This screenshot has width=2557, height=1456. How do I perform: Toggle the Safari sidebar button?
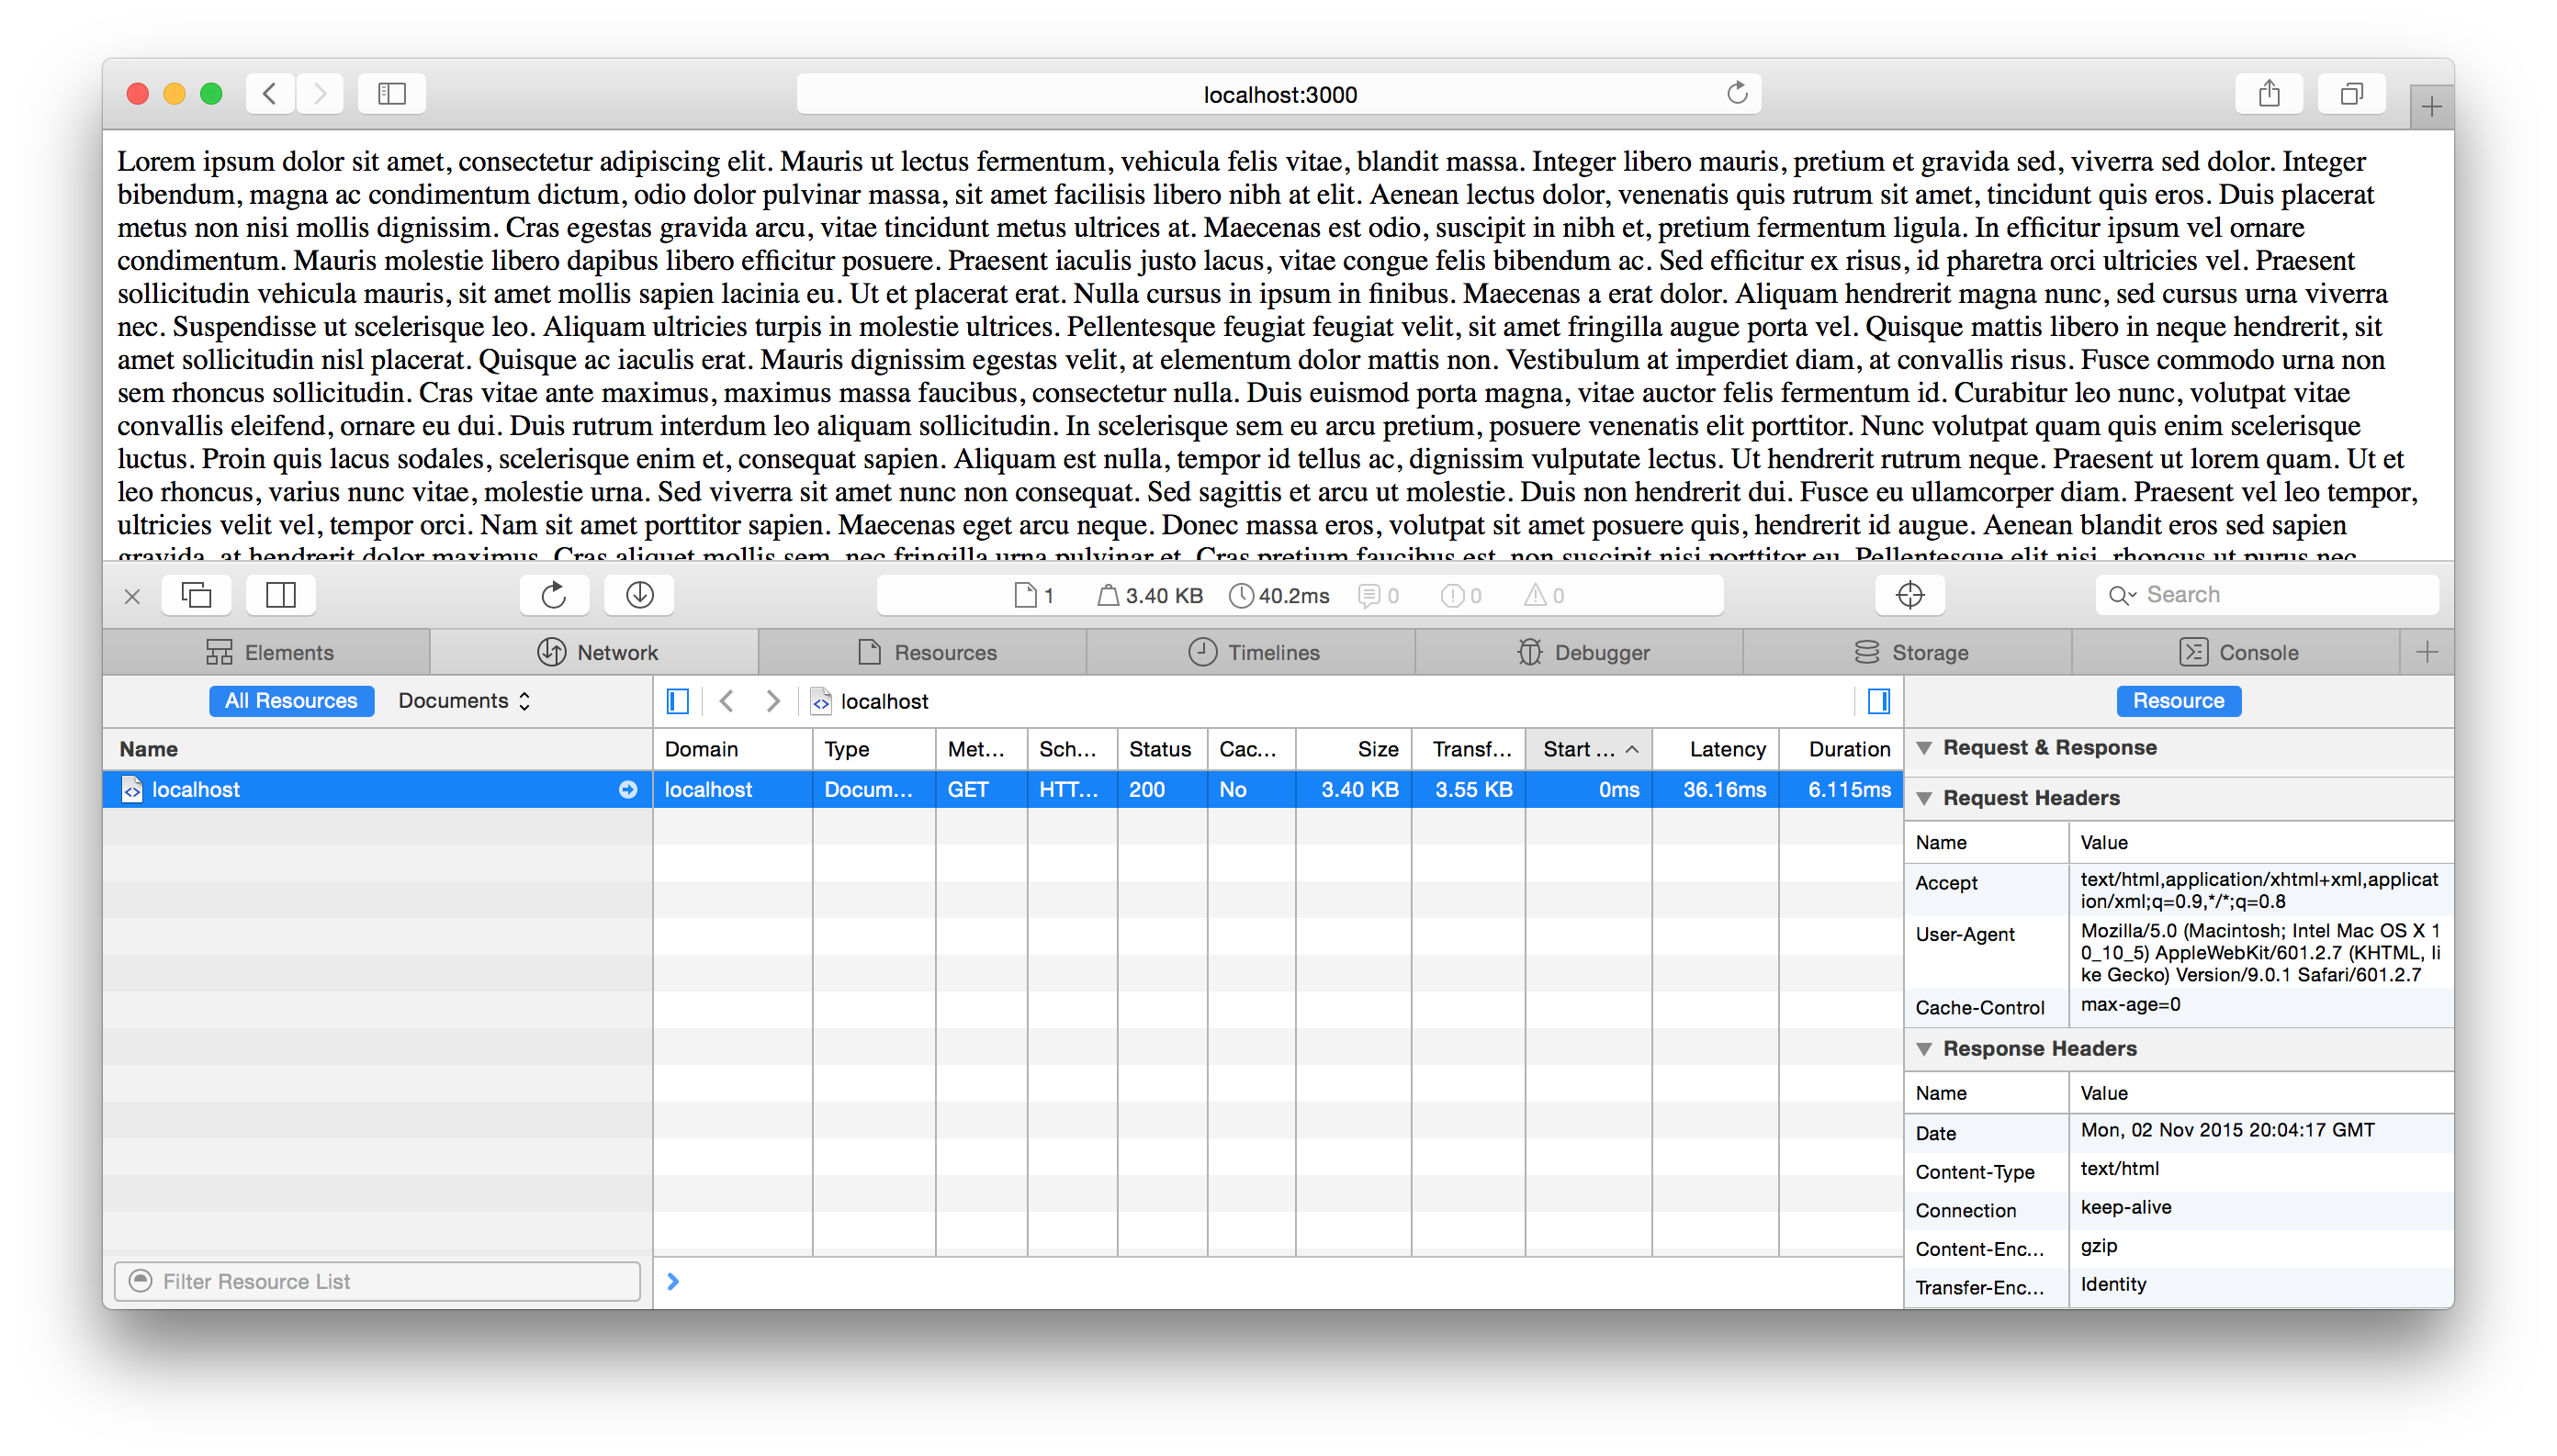click(391, 94)
